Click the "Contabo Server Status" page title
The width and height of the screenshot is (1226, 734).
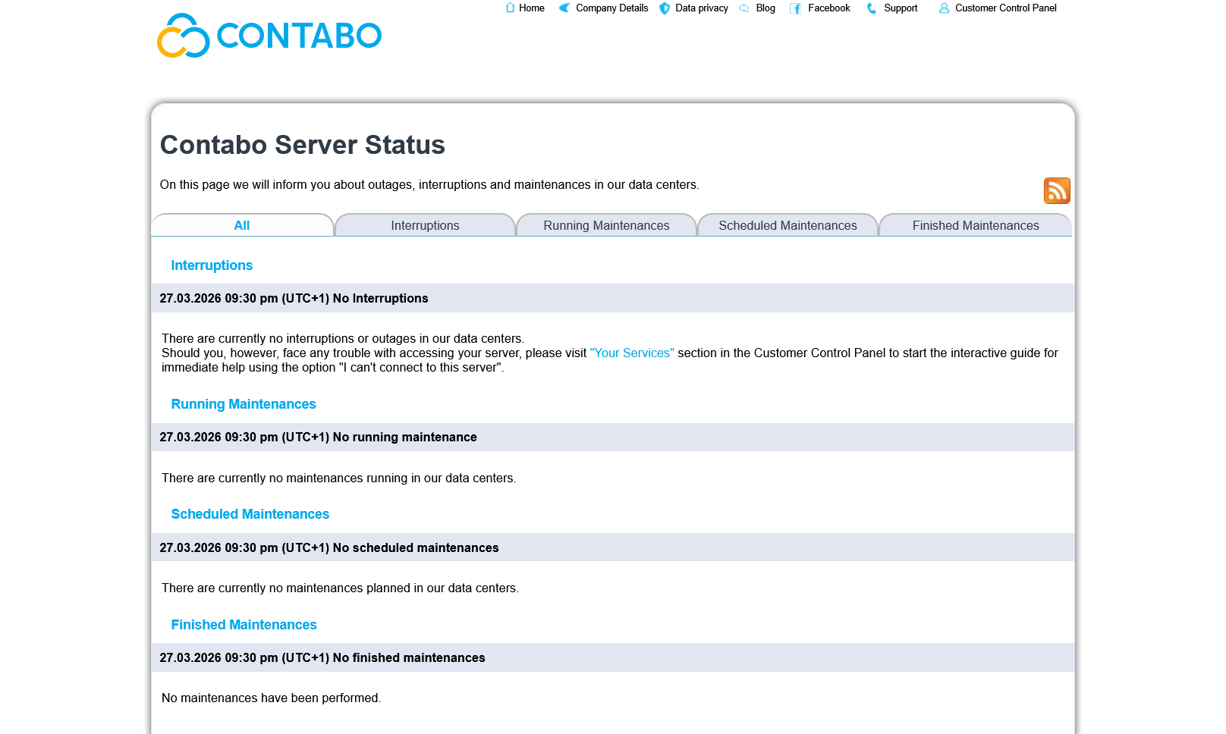click(303, 145)
